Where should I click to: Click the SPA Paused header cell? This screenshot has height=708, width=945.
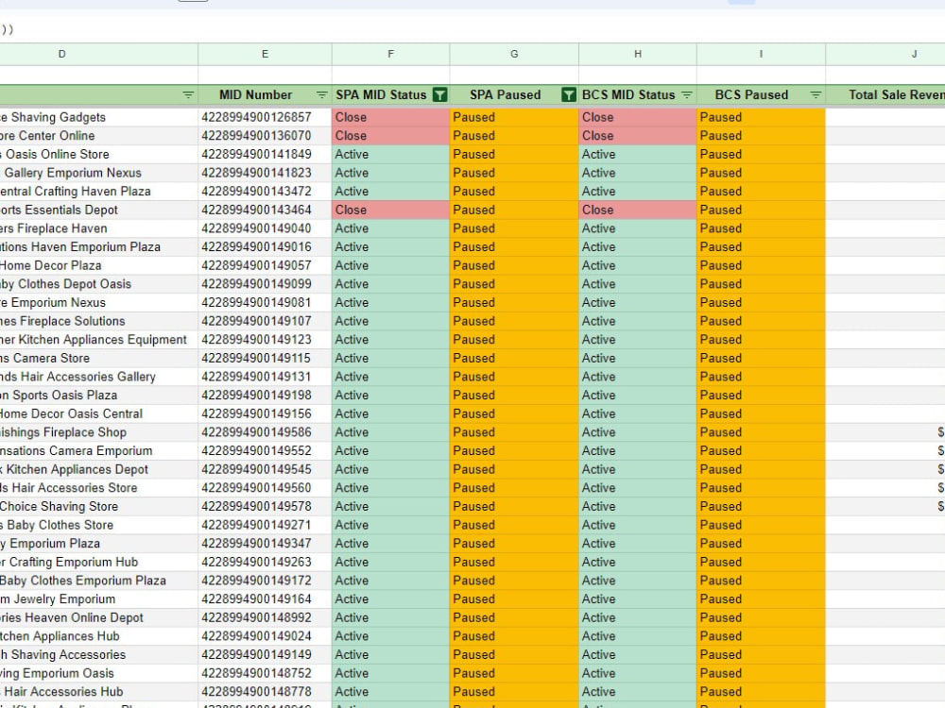pos(514,95)
